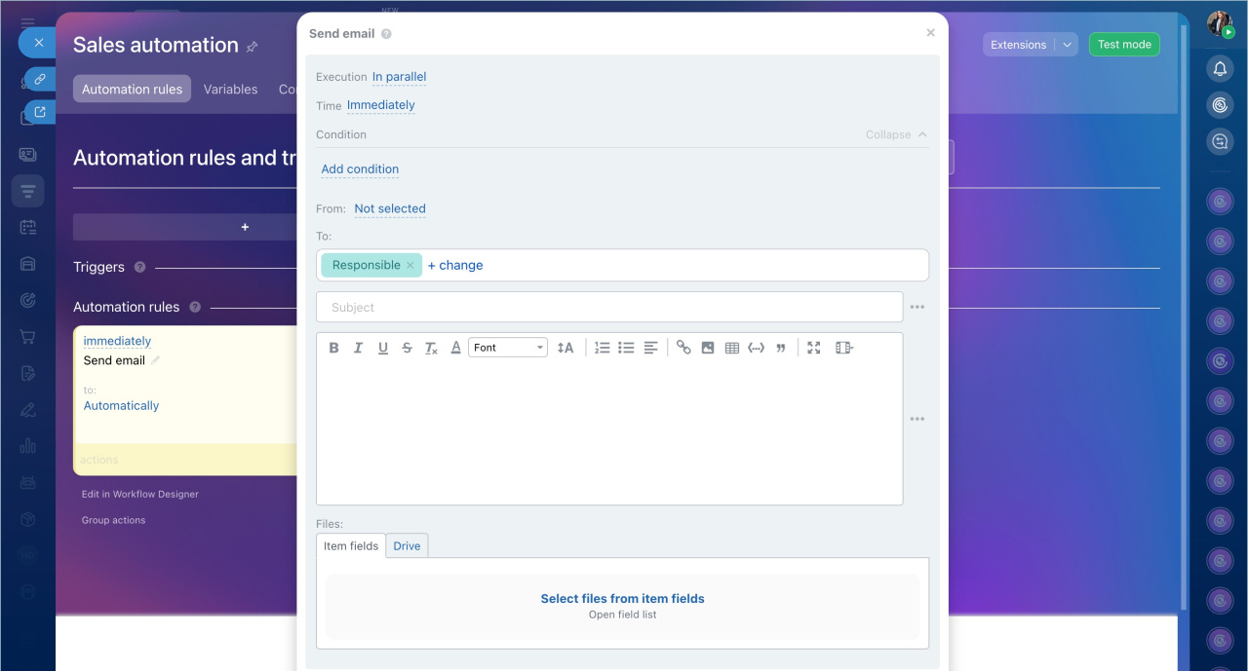Click the insert link icon
Screen dimensions: 1248x671
pos(683,348)
